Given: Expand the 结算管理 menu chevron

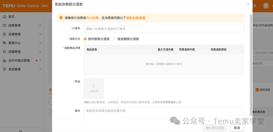Looking at the screenshot, I should [x=40, y=25].
